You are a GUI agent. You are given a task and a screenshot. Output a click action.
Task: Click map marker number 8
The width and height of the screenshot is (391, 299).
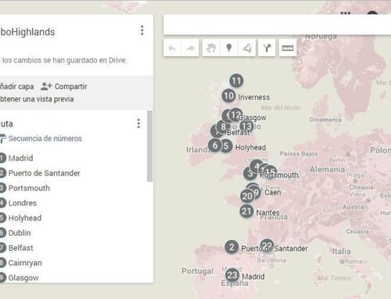[x=223, y=126]
